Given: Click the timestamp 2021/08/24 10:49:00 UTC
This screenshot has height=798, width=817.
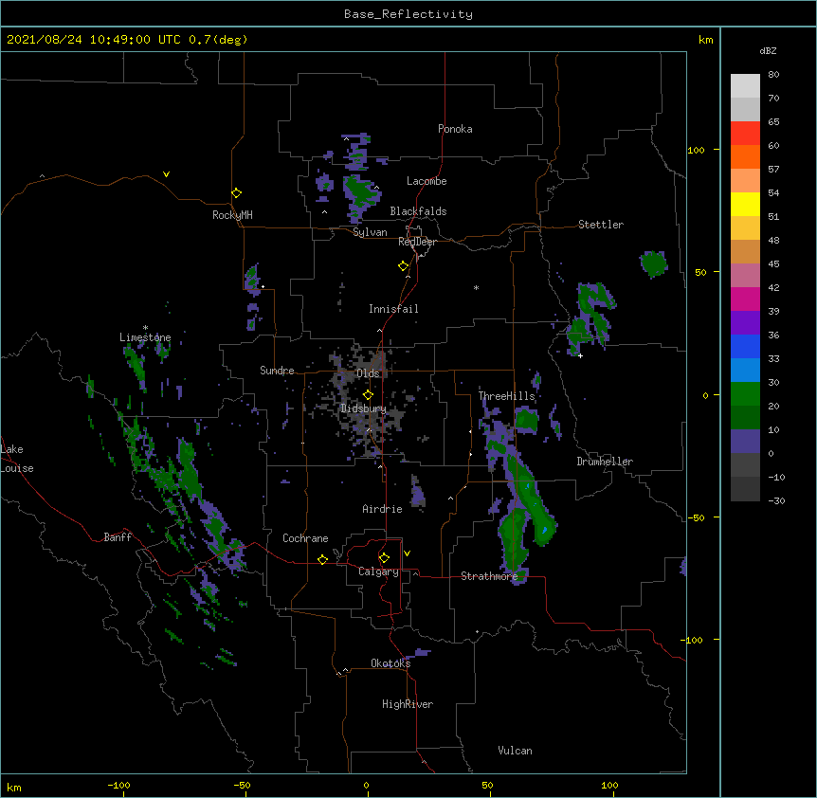Looking at the screenshot, I should (94, 40).
